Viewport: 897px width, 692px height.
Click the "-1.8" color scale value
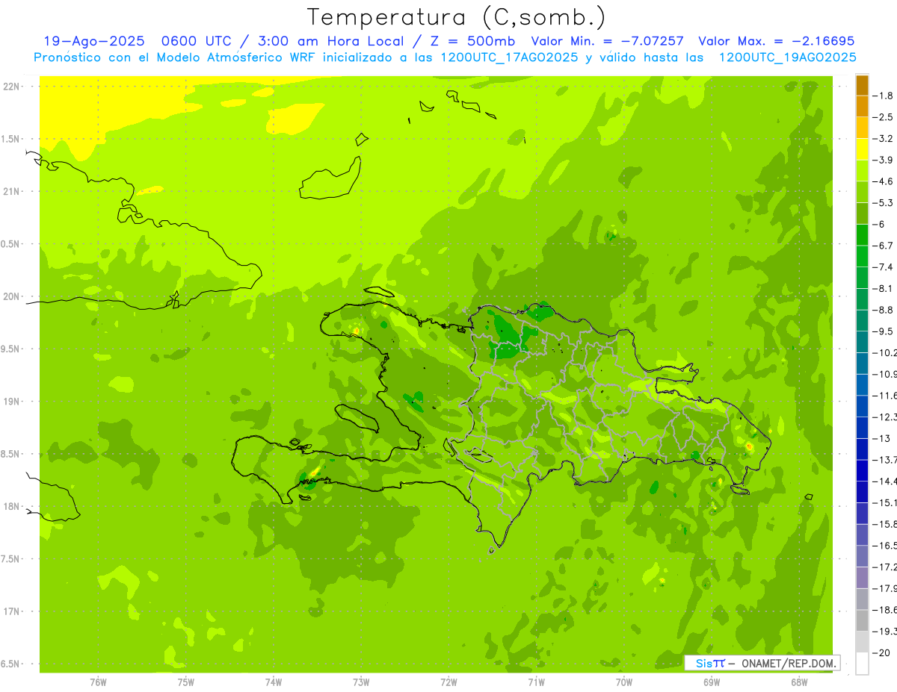tap(883, 96)
